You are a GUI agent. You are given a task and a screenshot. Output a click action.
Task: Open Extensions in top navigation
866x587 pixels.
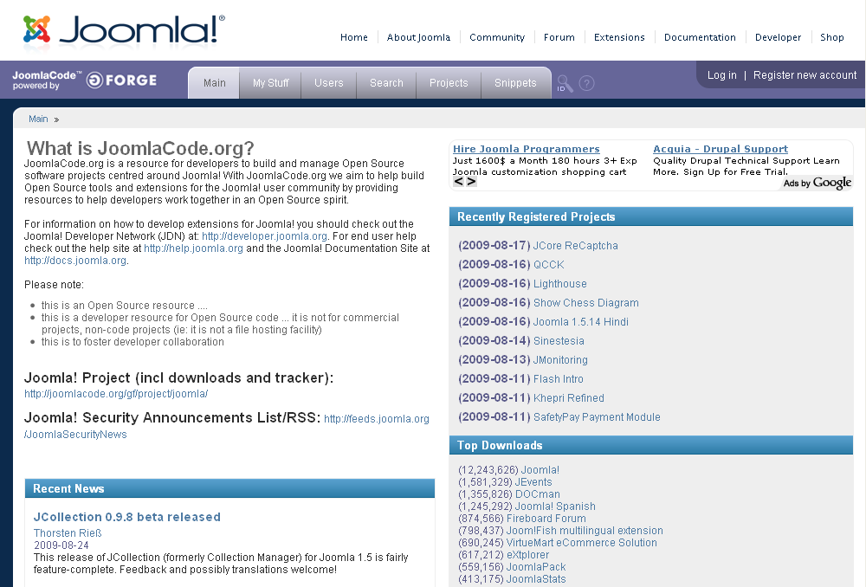(619, 37)
